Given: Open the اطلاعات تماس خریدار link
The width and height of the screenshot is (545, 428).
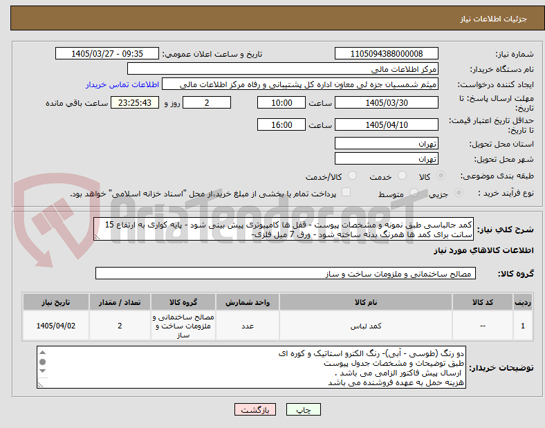Looking at the screenshot, I should [x=122, y=84].
